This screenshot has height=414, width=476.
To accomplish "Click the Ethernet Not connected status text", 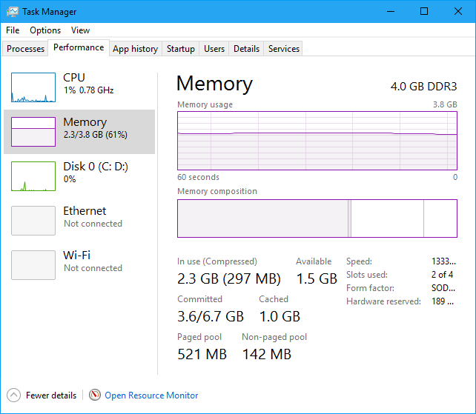I will click(x=93, y=224).
